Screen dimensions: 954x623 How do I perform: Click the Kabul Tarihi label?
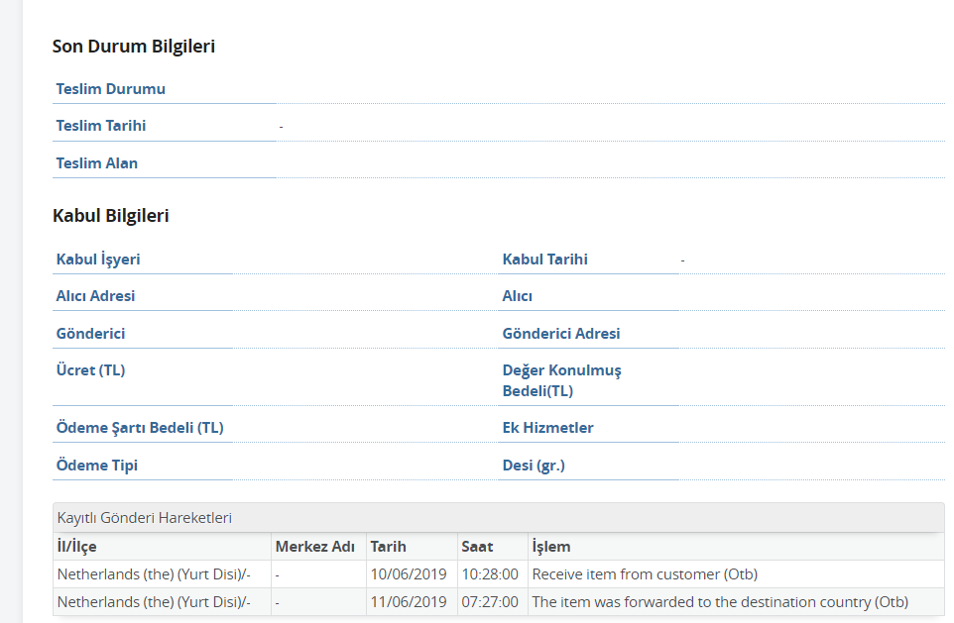pyautogui.click(x=544, y=260)
